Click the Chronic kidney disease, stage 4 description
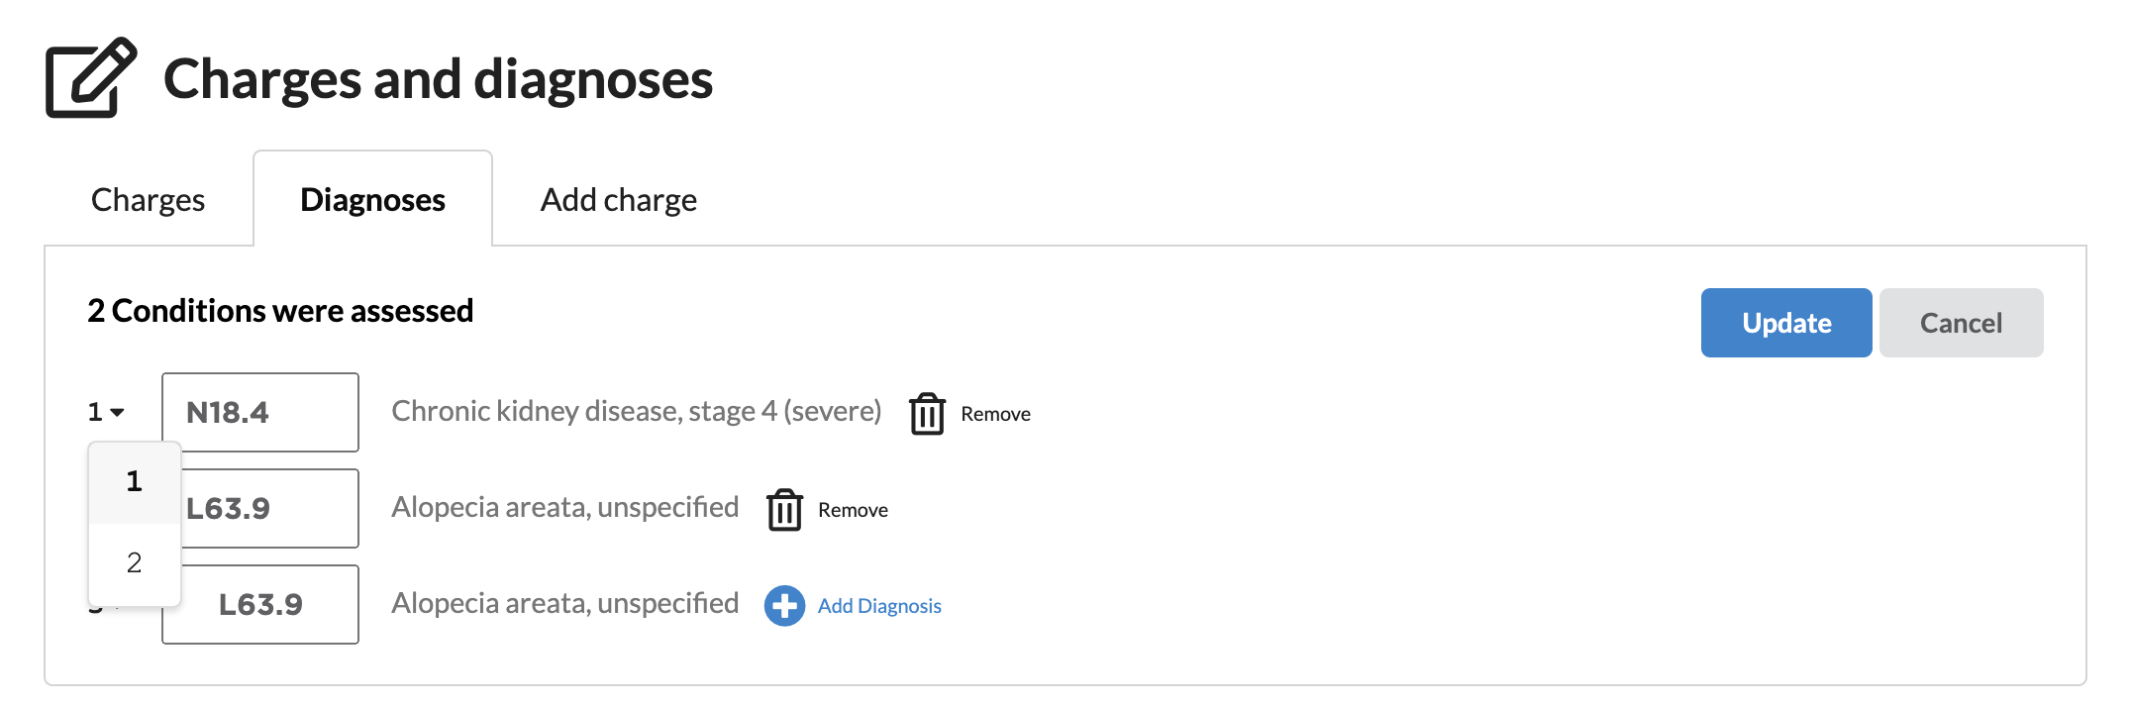The width and height of the screenshot is (2131, 707). 636,411
